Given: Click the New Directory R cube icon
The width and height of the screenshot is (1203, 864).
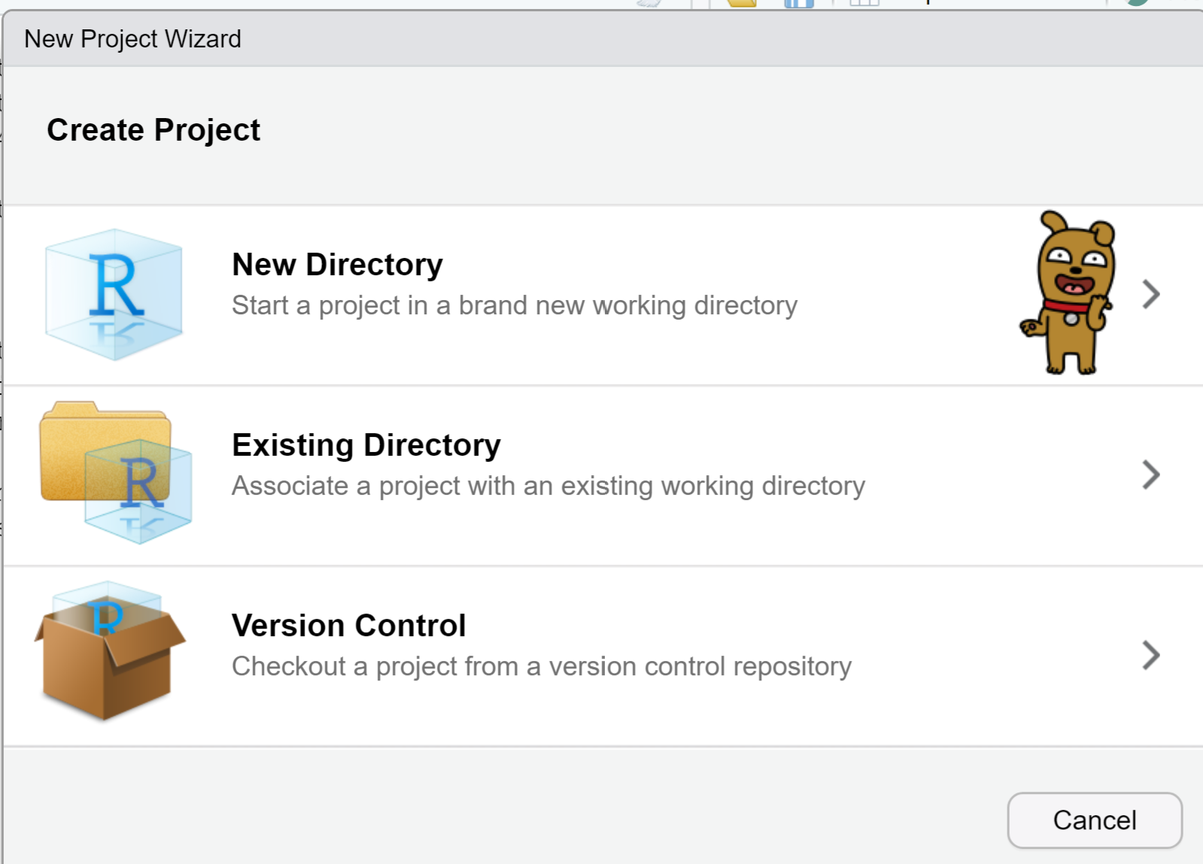Looking at the screenshot, I should (x=114, y=295).
